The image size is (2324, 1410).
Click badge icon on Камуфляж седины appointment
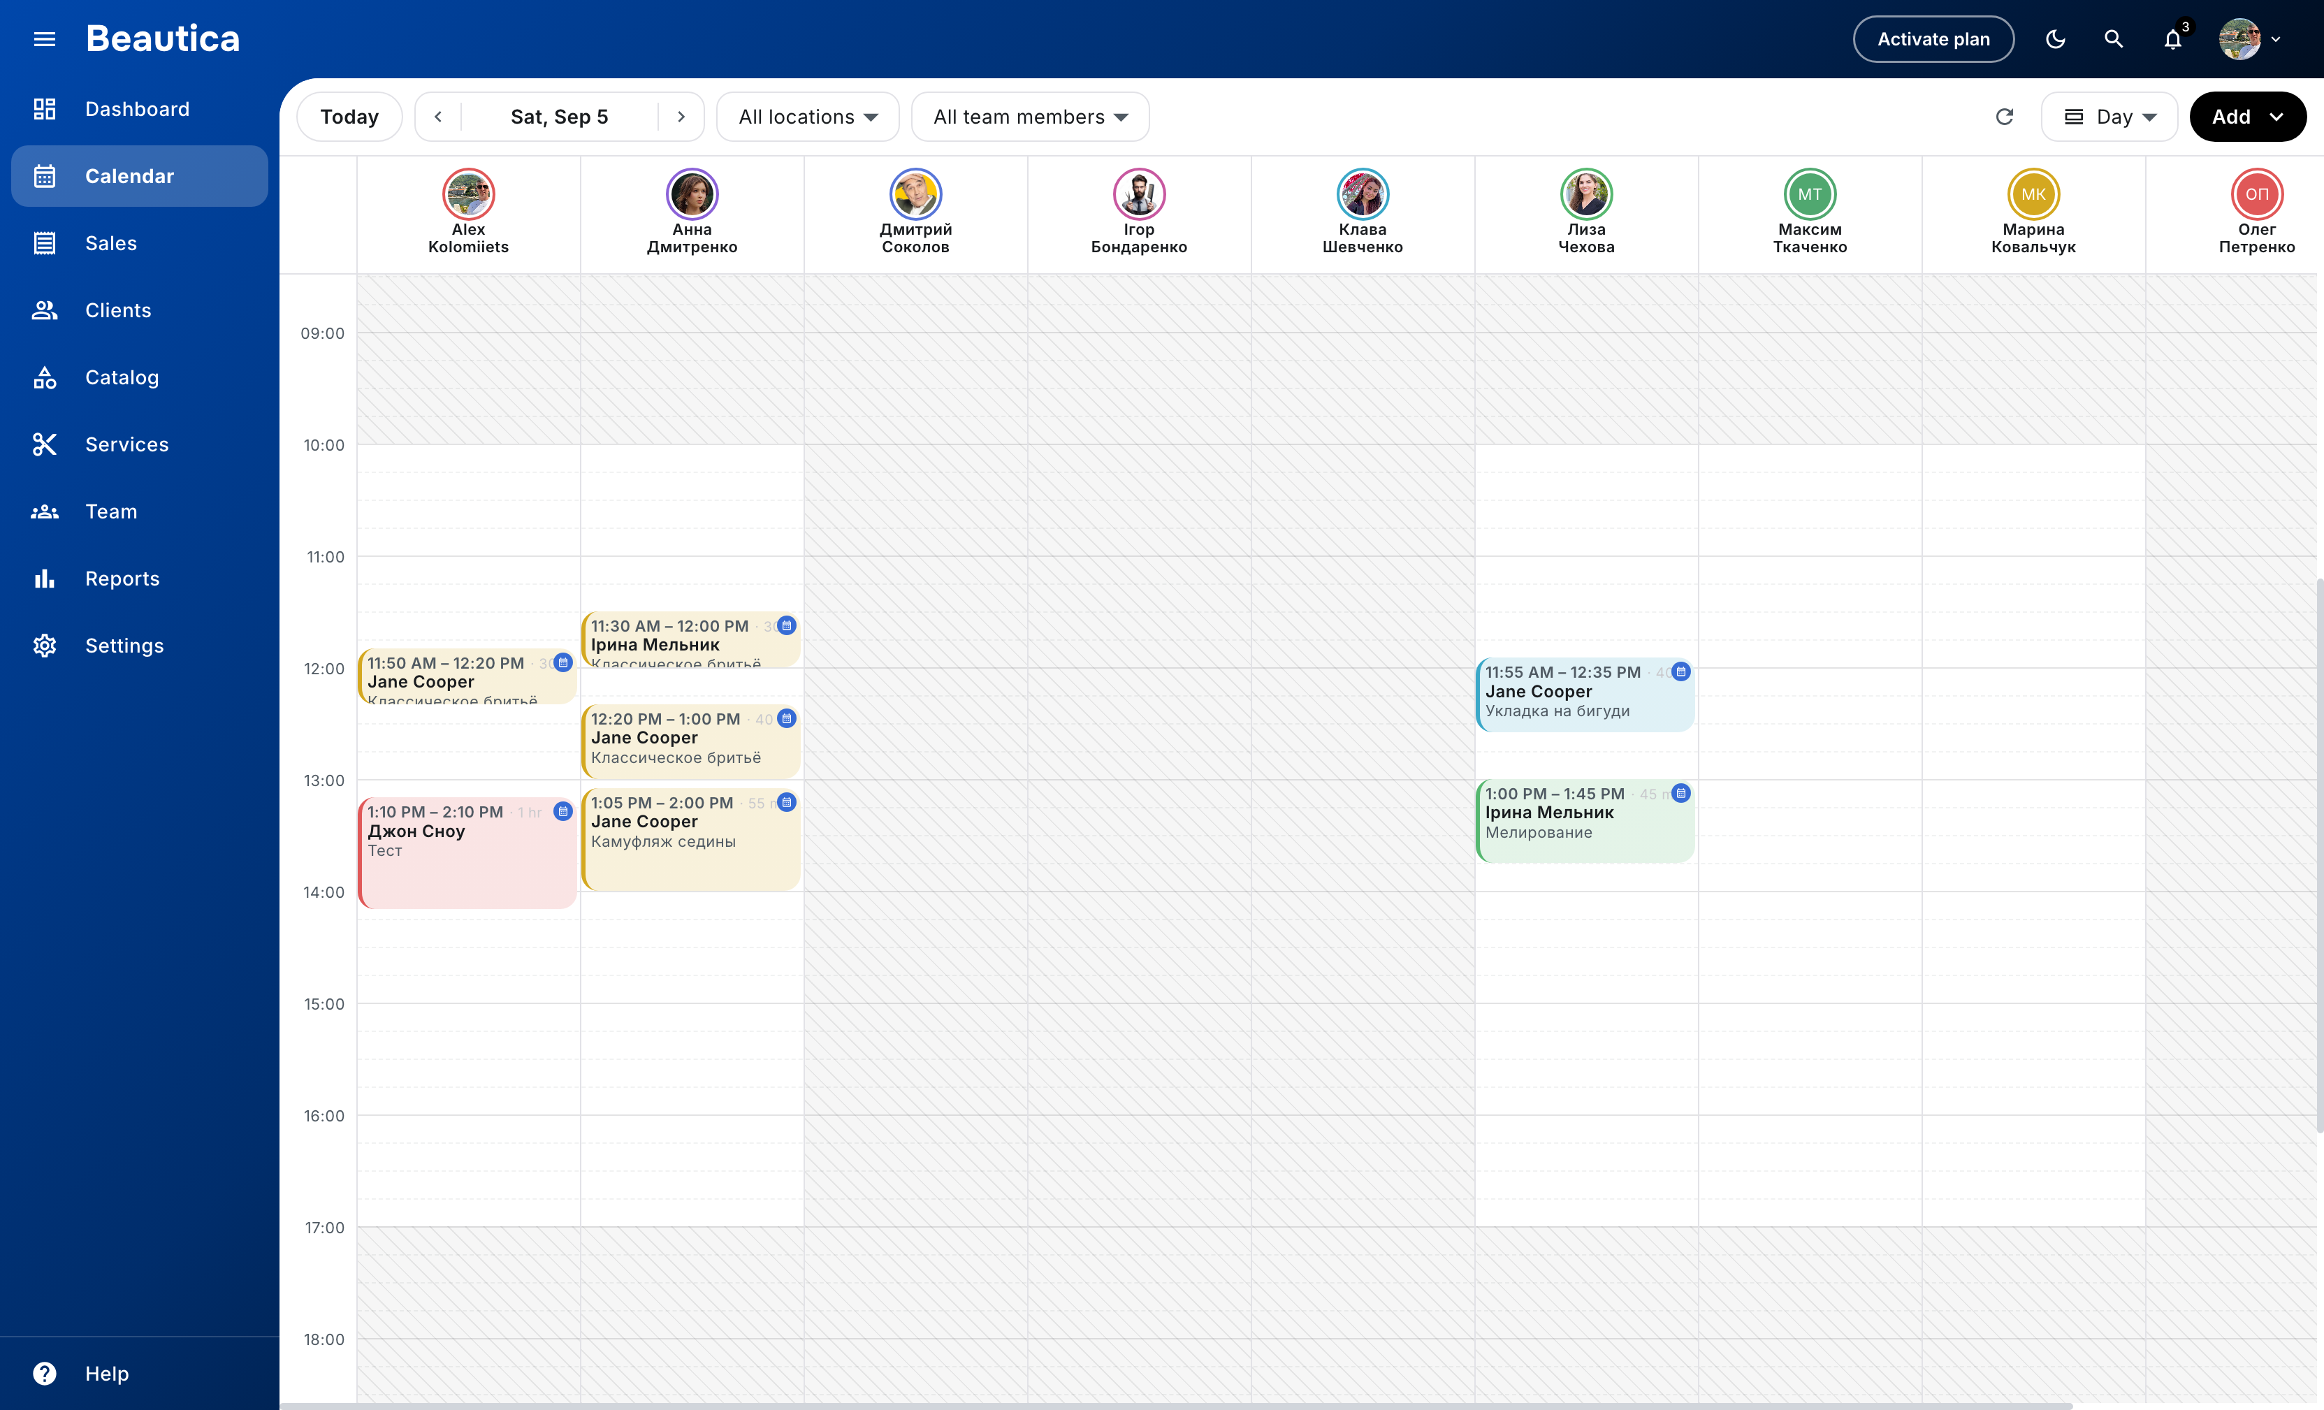pyautogui.click(x=787, y=801)
